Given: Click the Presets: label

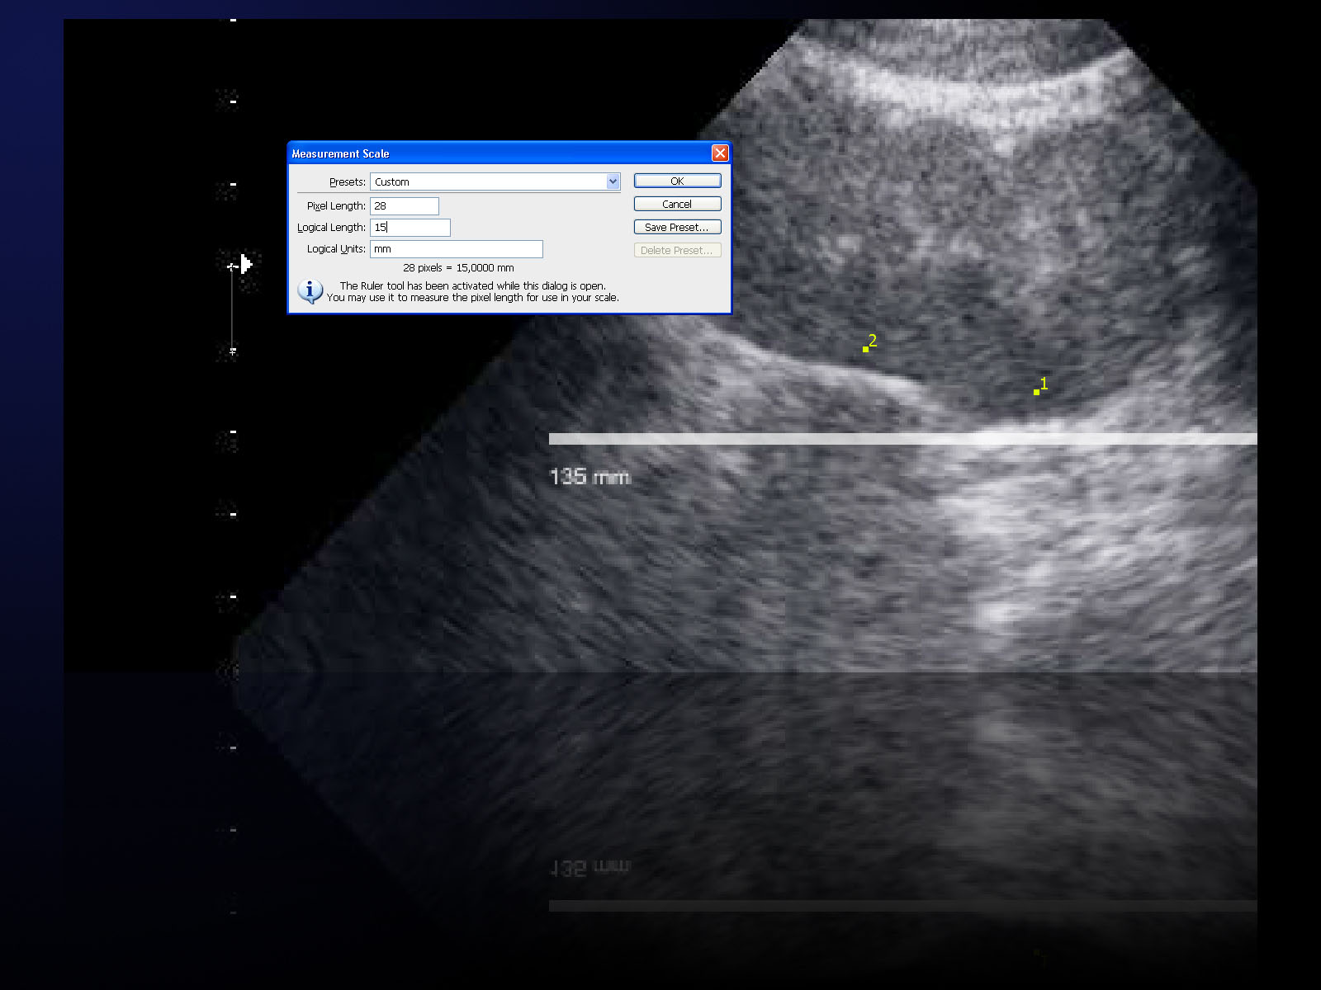Looking at the screenshot, I should (x=347, y=182).
